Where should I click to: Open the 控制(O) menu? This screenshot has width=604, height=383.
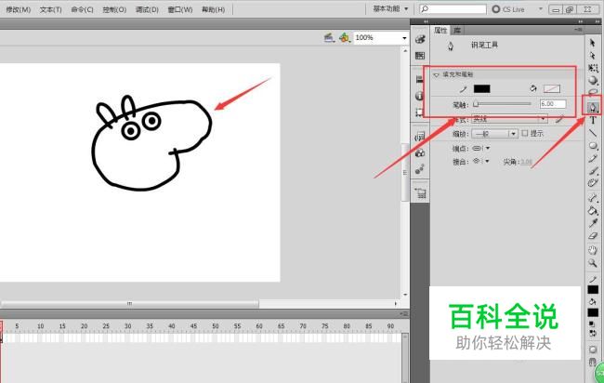(114, 9)
